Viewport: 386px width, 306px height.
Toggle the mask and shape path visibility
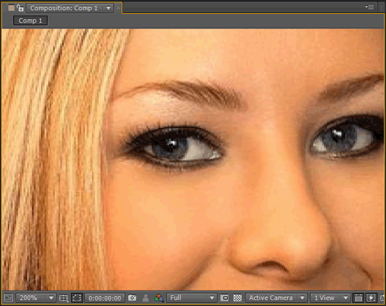pyautogui.click(x=76, y=298)
